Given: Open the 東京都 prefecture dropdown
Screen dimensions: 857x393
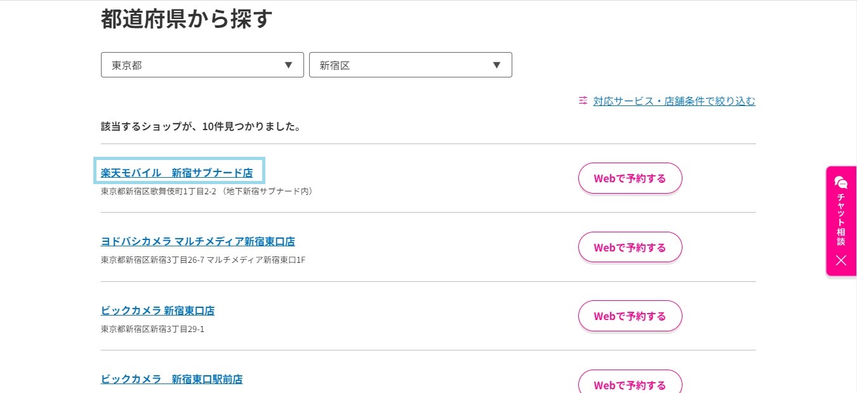Looking at the screenshot, I should [203, 65].
